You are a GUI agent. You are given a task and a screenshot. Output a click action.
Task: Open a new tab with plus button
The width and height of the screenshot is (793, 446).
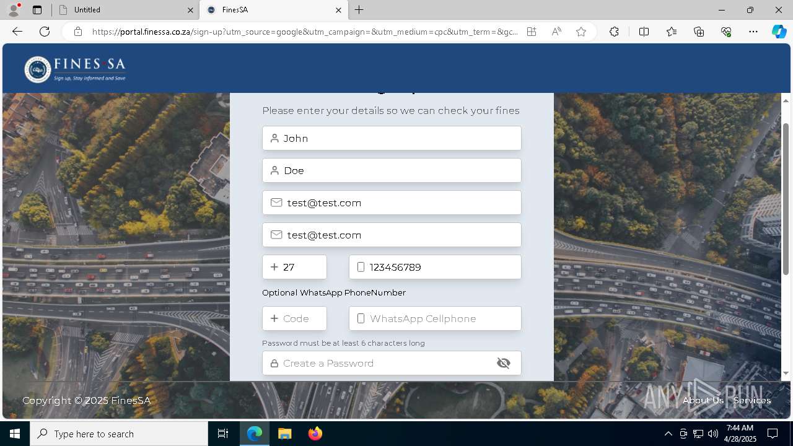coord(359,10)
